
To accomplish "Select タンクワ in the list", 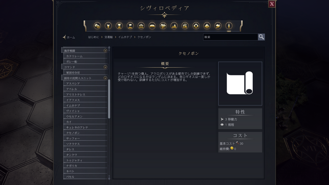I will (x=85, y=155).
